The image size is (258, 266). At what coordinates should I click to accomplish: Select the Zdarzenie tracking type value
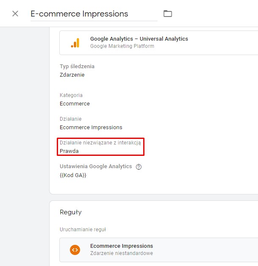pyautogui.click(x=72, y=75)
